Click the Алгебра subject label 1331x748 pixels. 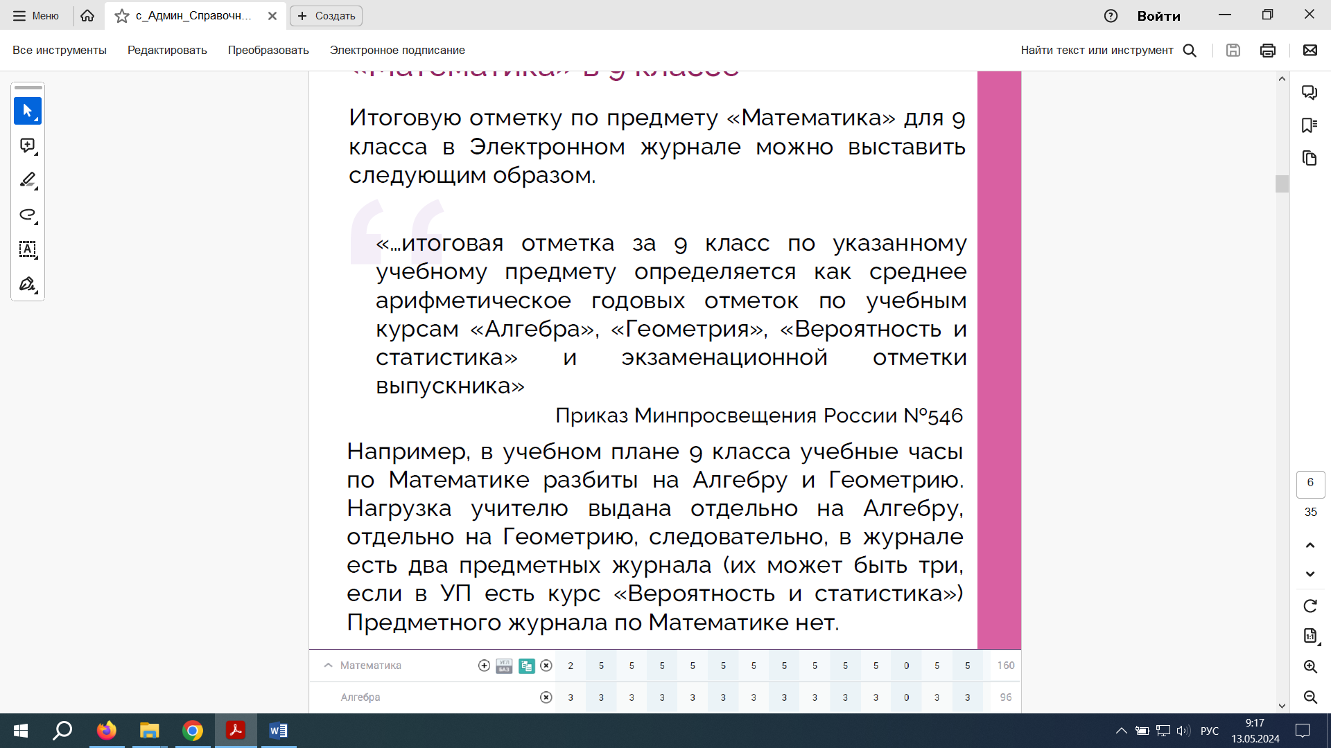click(x=360, y=697)
